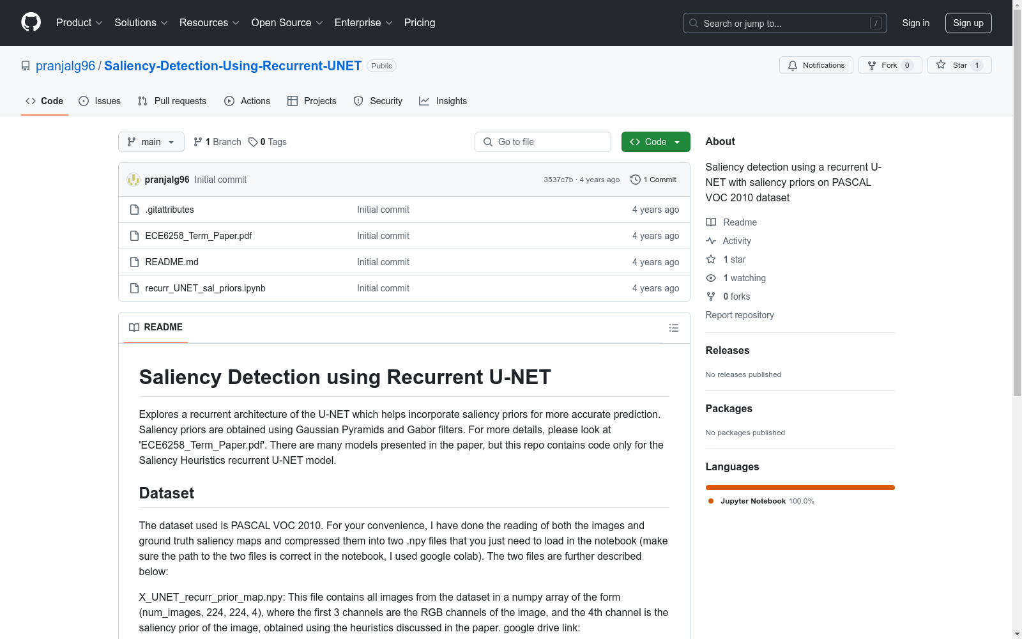
Task: Click the Sign up button
Action: 968,23
